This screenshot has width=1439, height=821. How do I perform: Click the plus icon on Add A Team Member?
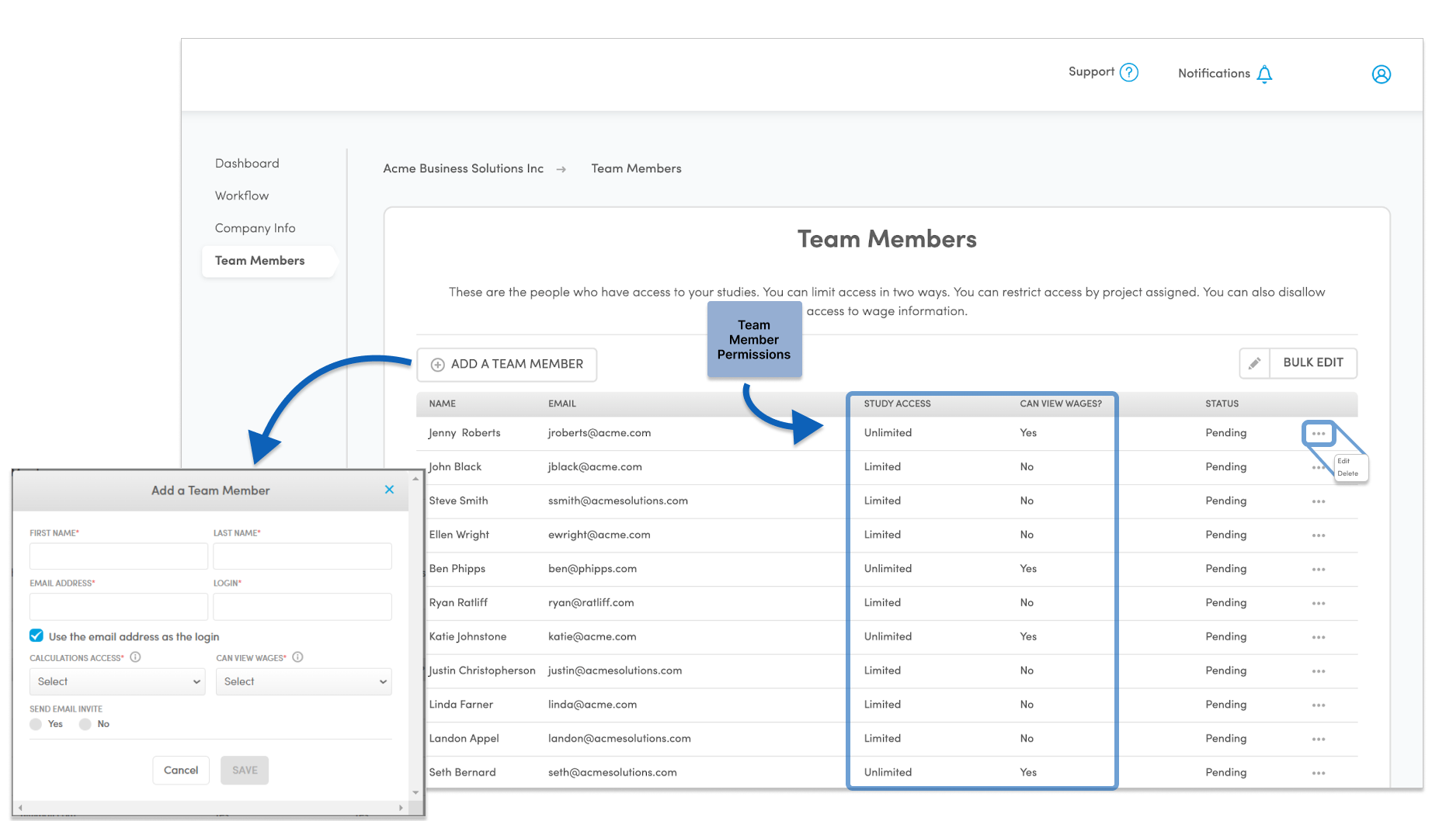[x=438, y=364]
